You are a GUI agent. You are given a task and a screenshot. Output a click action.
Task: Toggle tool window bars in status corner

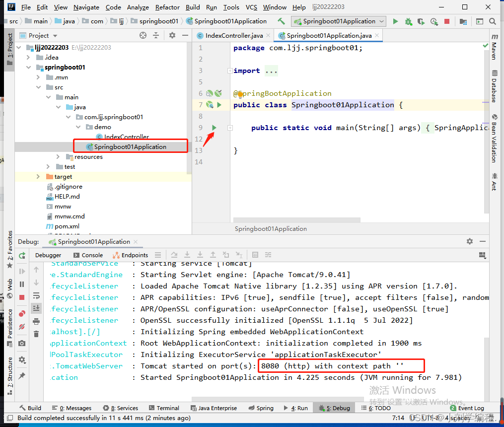point(10,418)
